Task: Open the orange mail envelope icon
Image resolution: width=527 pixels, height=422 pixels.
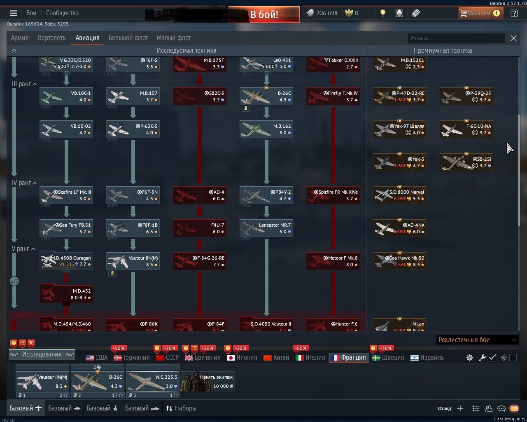Action: click(x=514, y=408)
